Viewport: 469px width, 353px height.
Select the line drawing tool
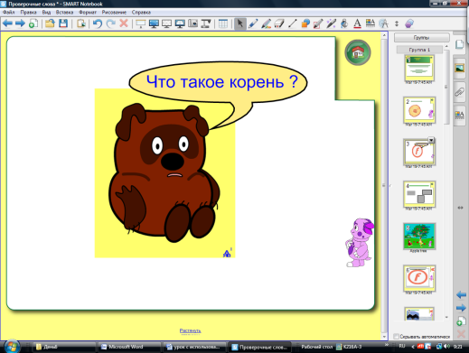293,23
